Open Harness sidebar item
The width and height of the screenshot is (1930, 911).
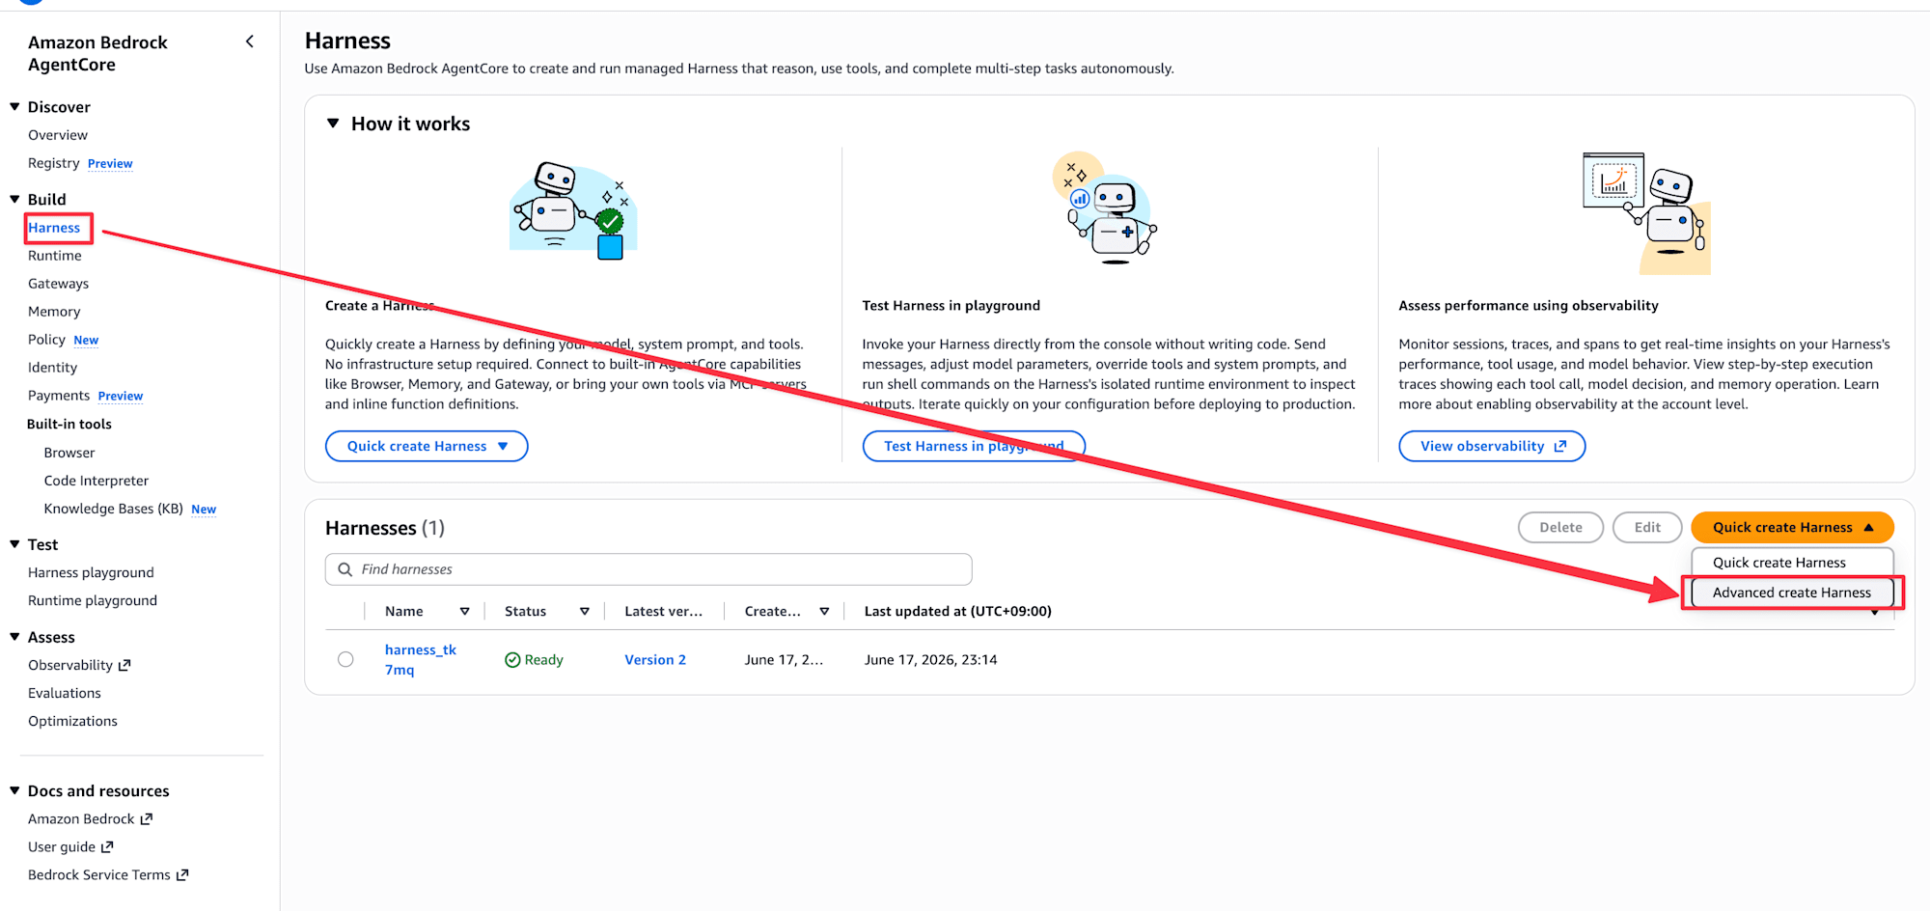(x=54, y=228)
